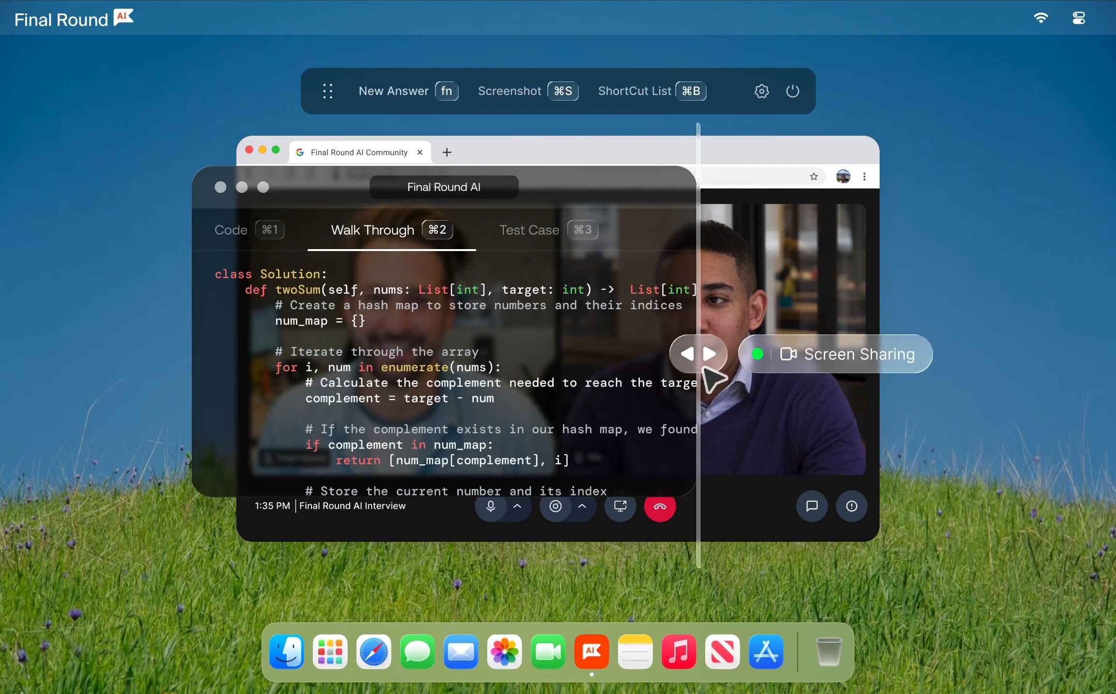Click the power icon on the floating toolbar

coord(792,91)
